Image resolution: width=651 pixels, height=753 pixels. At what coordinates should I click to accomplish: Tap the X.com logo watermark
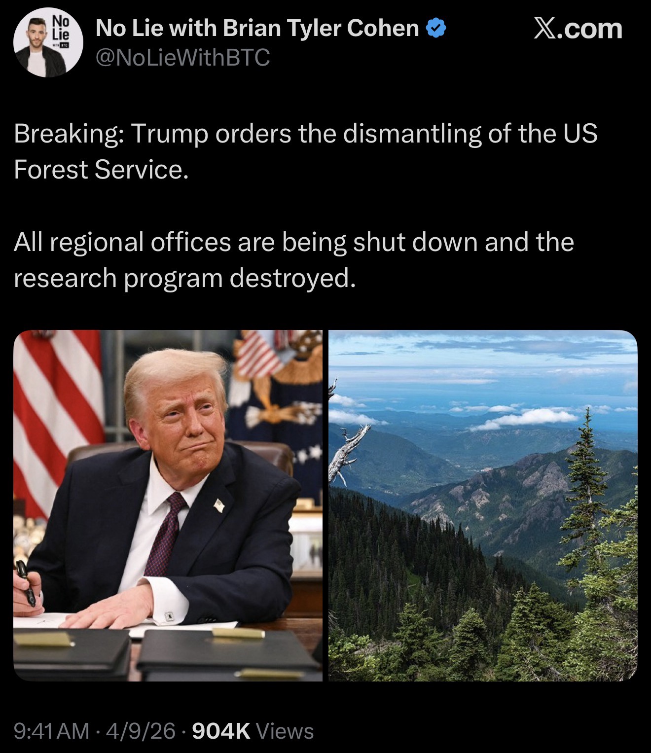click(x=578, y=29)
